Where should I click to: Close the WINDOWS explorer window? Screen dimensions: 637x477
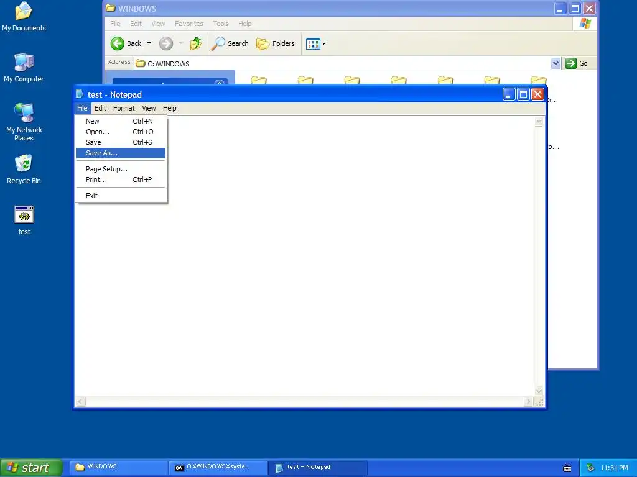coord(590,8)
